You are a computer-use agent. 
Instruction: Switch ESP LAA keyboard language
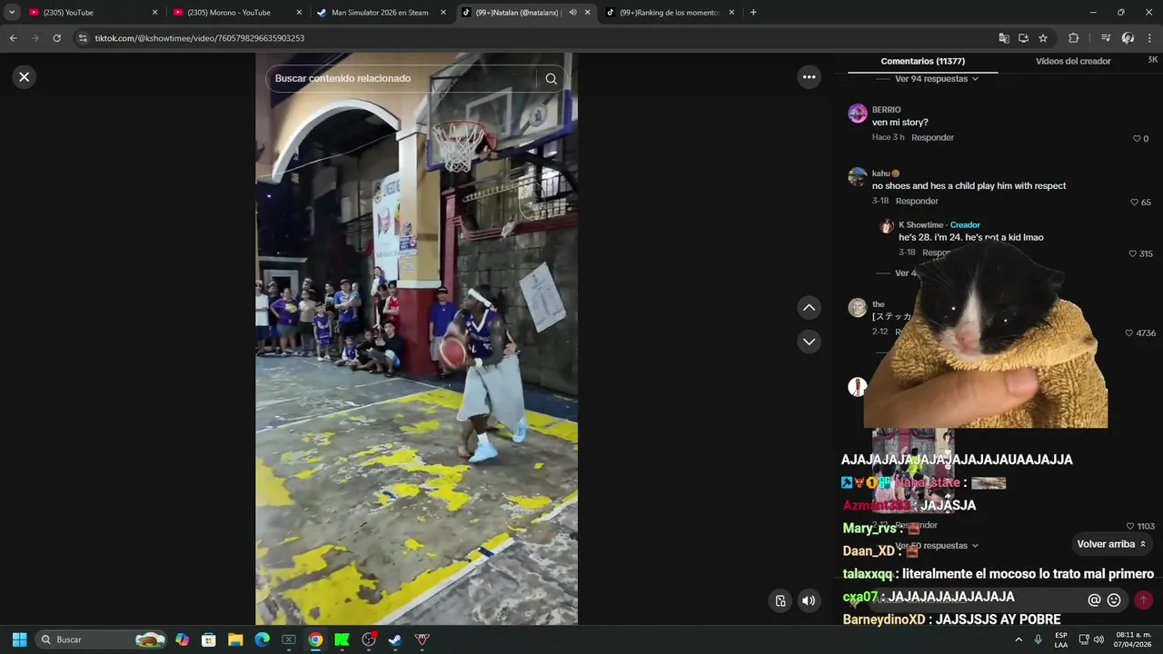(1061, 639)
